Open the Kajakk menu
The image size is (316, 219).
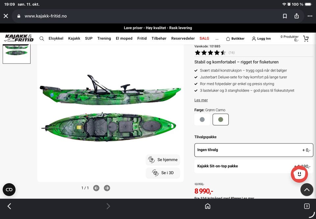tap(74, 38)
